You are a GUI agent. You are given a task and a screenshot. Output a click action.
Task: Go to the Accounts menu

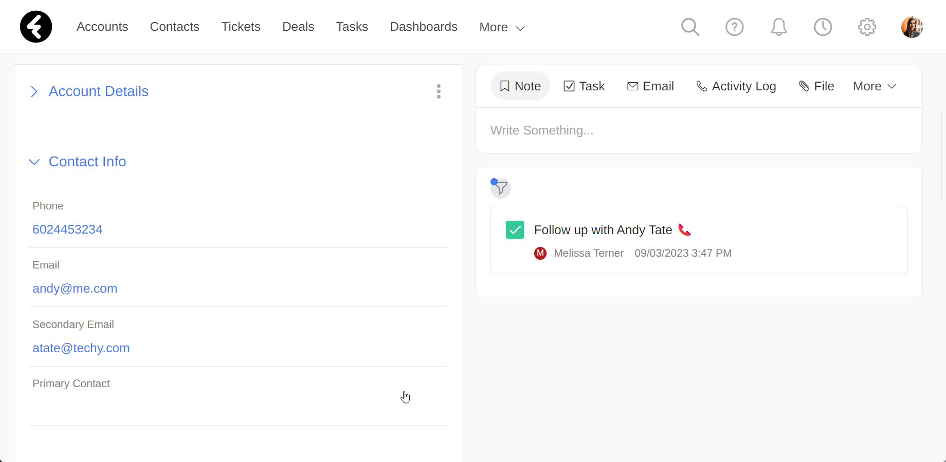pos(102,27)
